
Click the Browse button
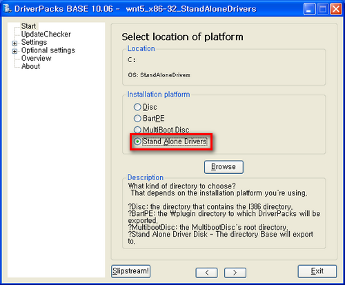click(224, 167)
